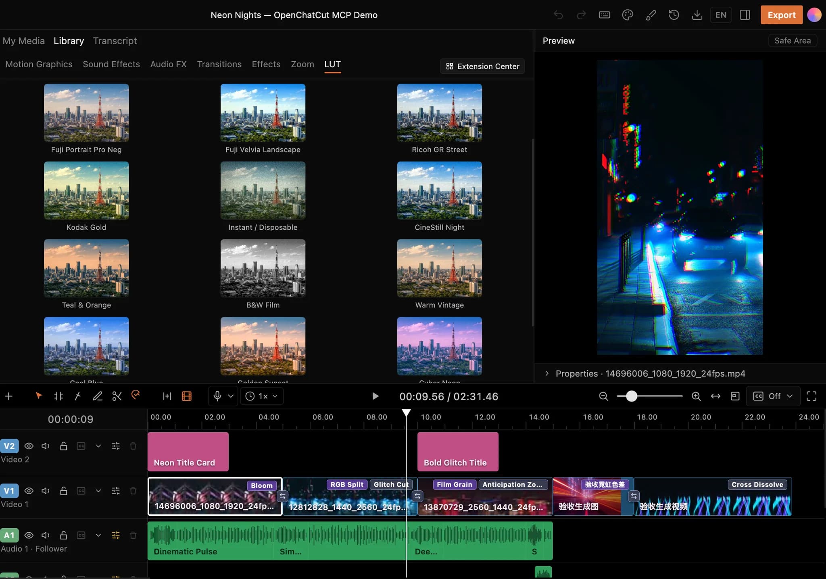Click the download icon in header
826x579 pixels.
tap(697, 15)
